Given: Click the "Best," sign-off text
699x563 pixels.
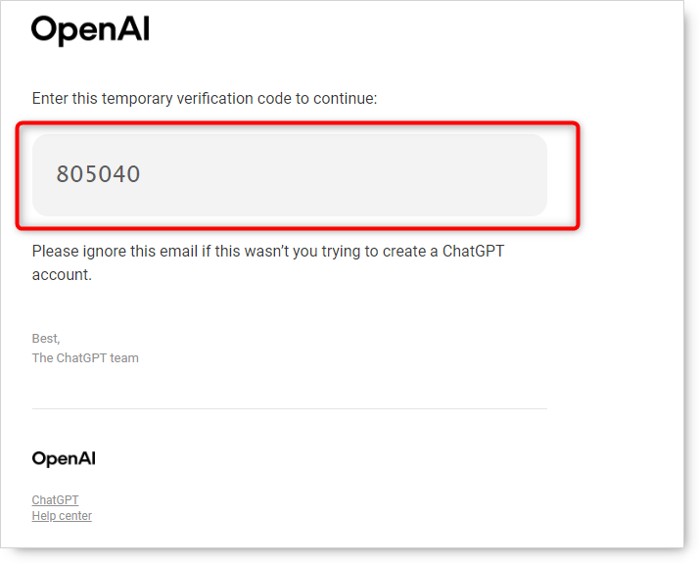Looking at the screenshot, I should pyautogui.click(x=46, y=339).
